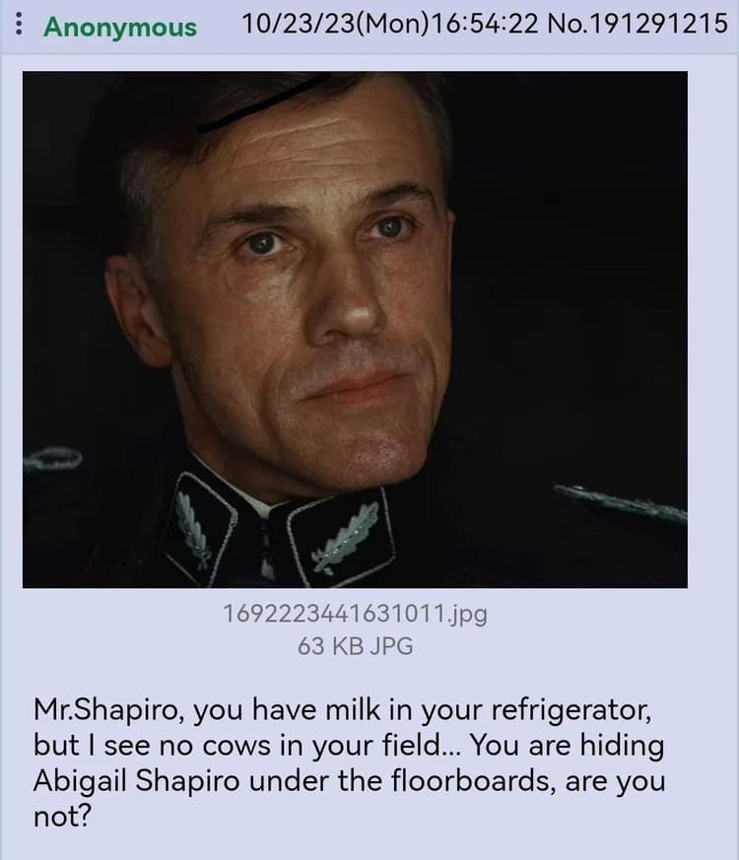Screen dimensions: 739x860
Task: Click the final word not? in comment
Action: tap(61, 817)
